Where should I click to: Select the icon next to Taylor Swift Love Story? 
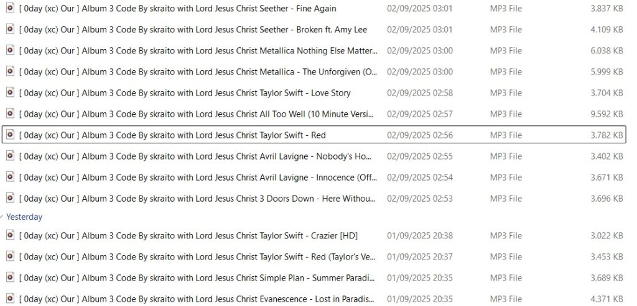10,92
